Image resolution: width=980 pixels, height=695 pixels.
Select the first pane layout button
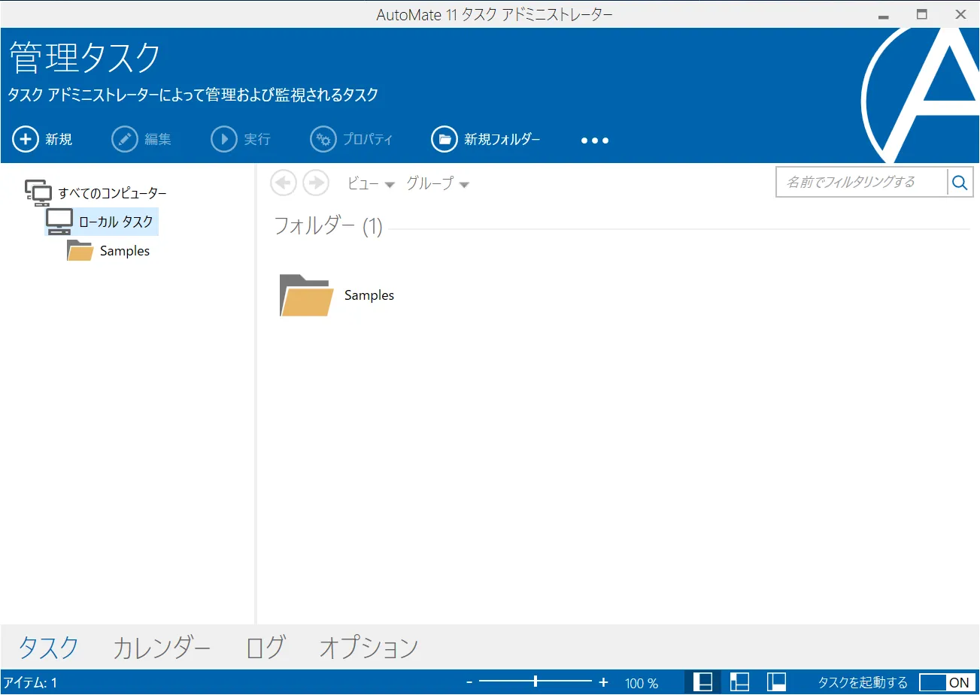702,682
